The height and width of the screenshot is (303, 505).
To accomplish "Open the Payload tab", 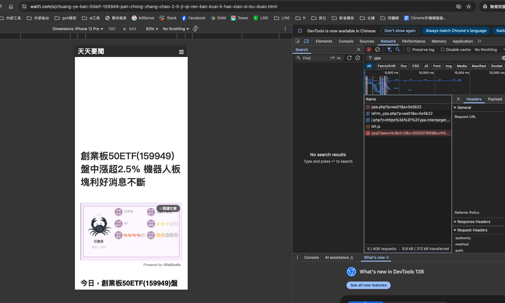I will (495, 99).
